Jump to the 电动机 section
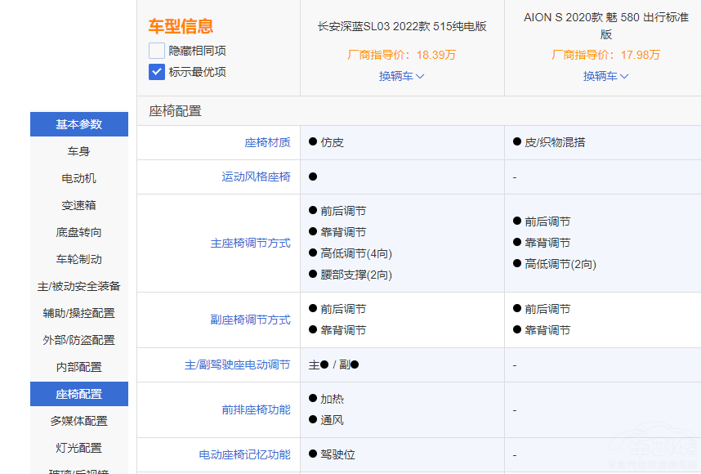Viewport: 701px width, 474px height. (78, 177)
